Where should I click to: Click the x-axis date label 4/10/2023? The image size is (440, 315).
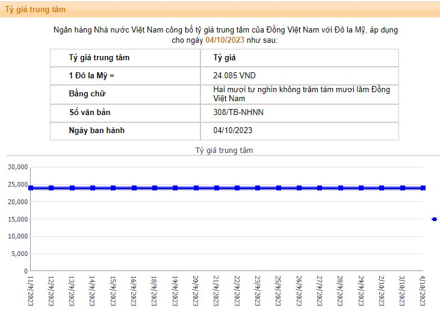tap(423, 291)
